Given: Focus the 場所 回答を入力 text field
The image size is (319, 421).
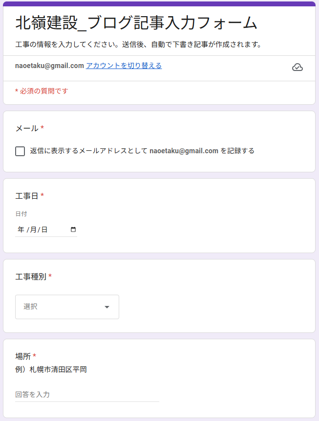Looking at the screenshot, I should 87,395.
